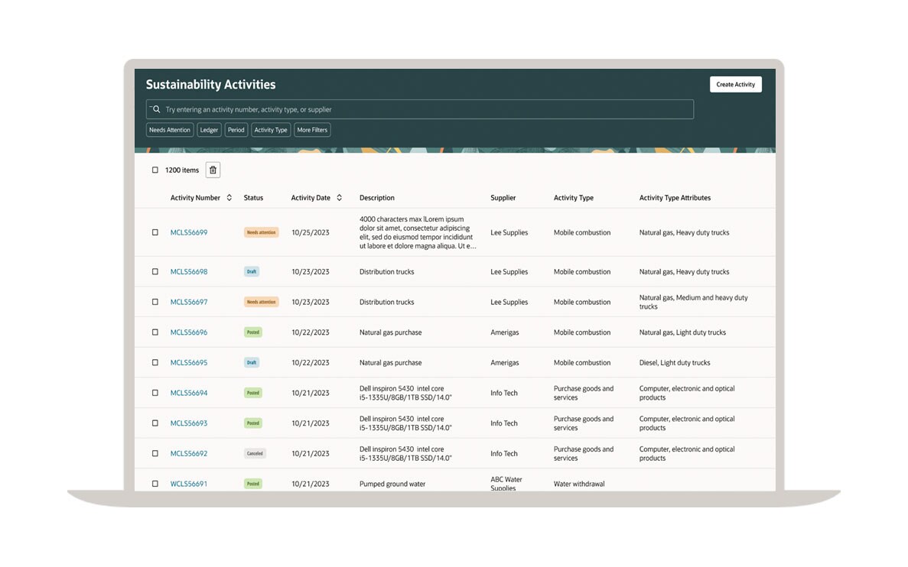Expand More Filters options
The image size is (908, 567).
click(312, 130)
